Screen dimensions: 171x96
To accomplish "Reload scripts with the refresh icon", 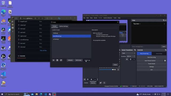I will coord(61,60).
